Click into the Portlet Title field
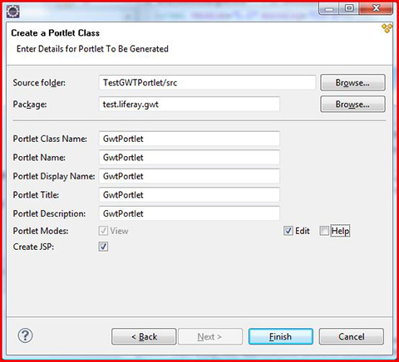The image size is (399, 362). click(x=190, y=194)
